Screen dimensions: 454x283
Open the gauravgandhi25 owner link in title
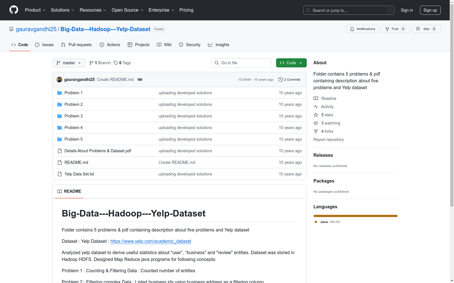click(x=36, y=29)
